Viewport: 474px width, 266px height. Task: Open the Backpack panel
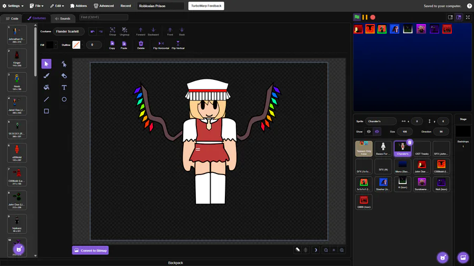click(175, 263)
